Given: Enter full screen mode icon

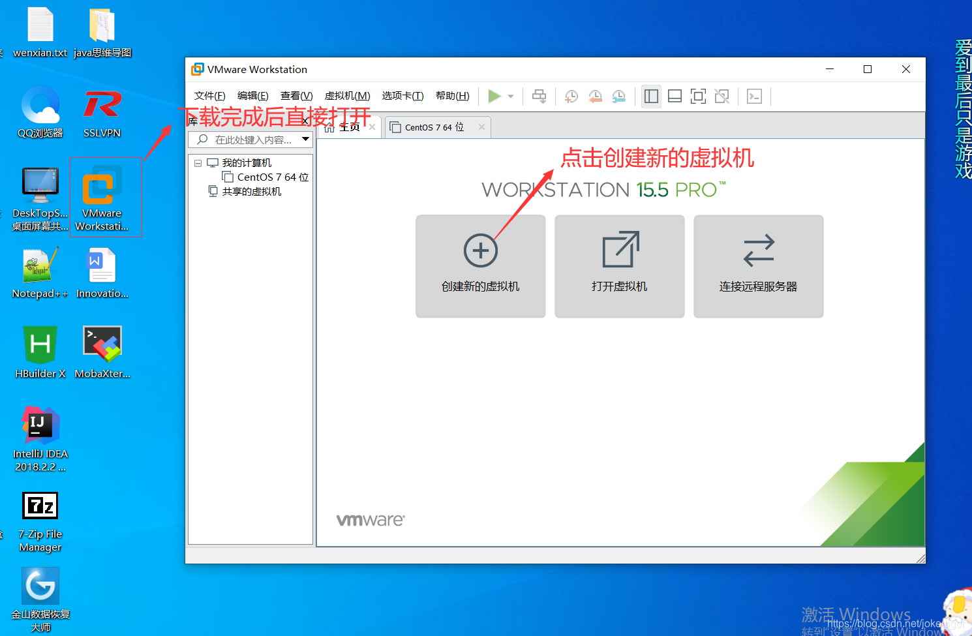Looking at the screenshot, I should point(698,97).
